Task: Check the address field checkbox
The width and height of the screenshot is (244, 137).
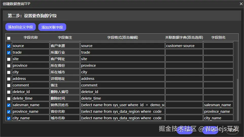Action: pyautogui.click(x=9, y=79)
